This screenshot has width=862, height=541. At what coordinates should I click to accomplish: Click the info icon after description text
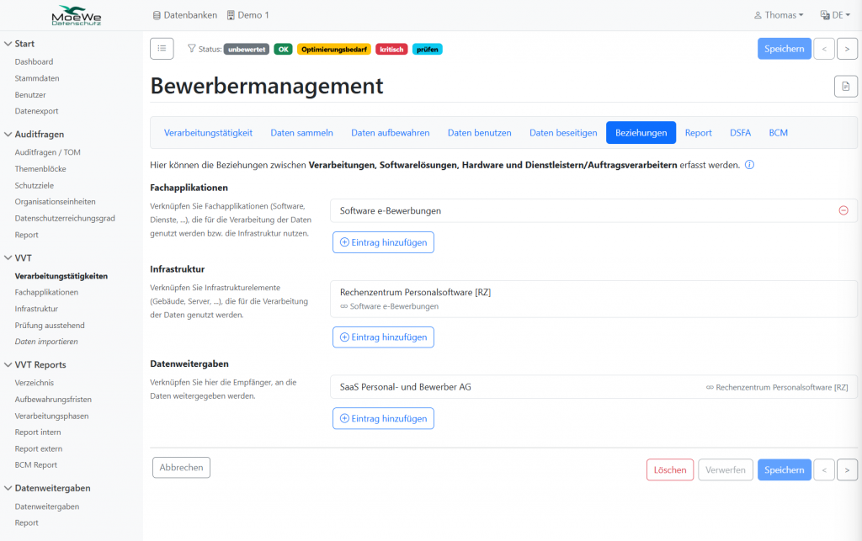[749, 165]
